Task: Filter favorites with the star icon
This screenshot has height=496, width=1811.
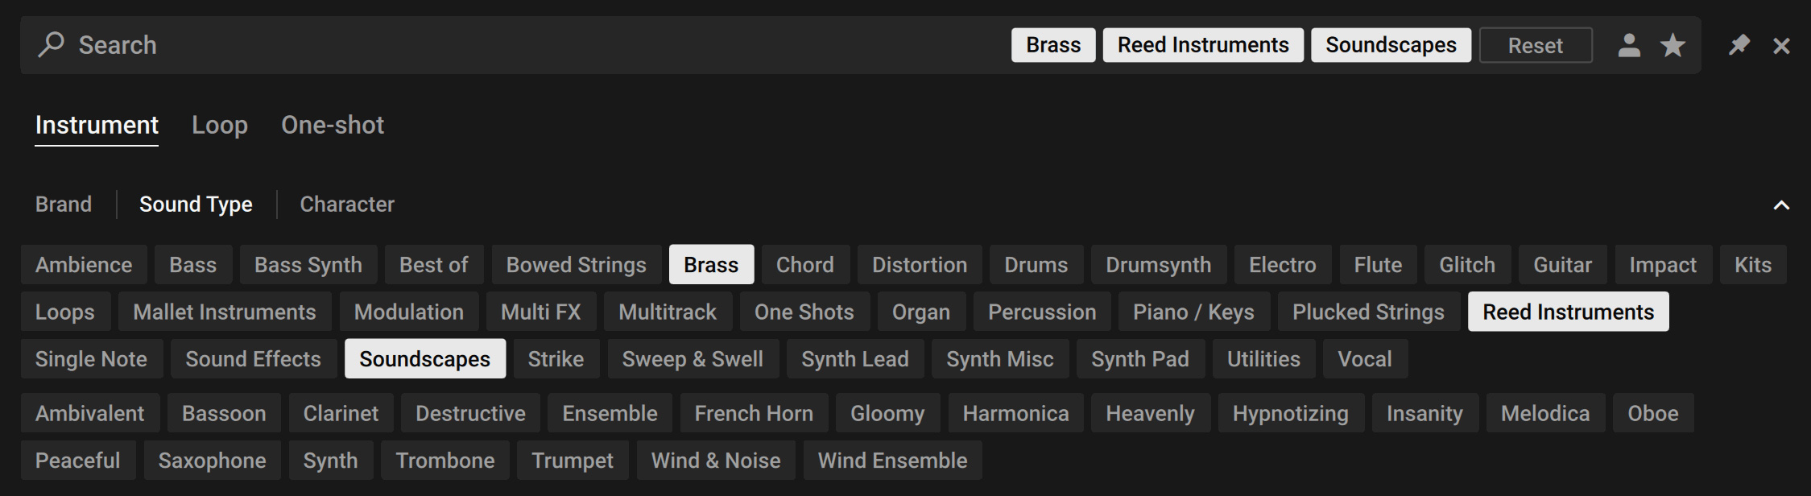Action: (x=1672, y=45)
